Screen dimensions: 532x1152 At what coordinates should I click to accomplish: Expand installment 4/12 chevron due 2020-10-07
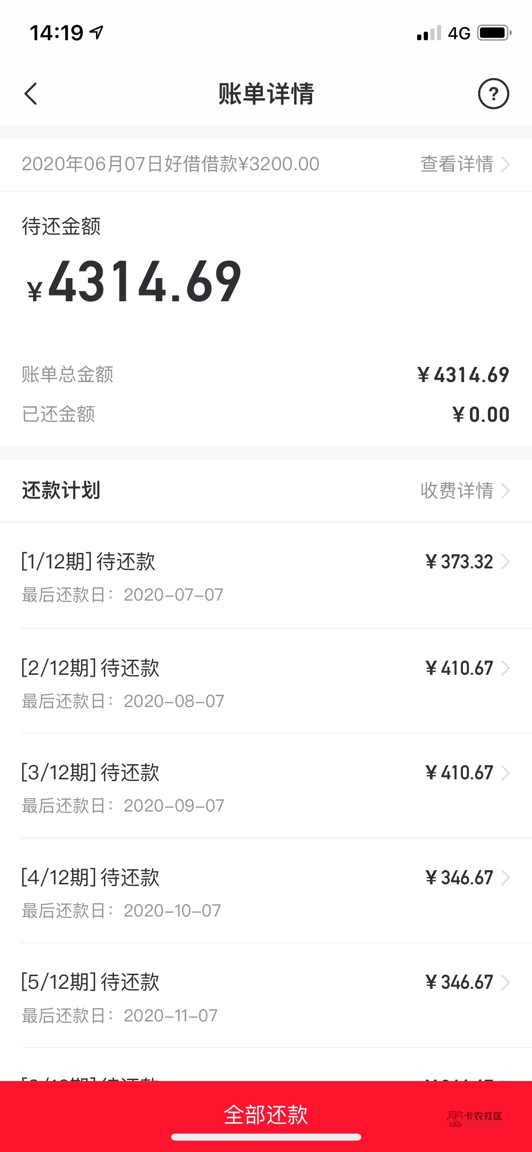pos(506,878)
